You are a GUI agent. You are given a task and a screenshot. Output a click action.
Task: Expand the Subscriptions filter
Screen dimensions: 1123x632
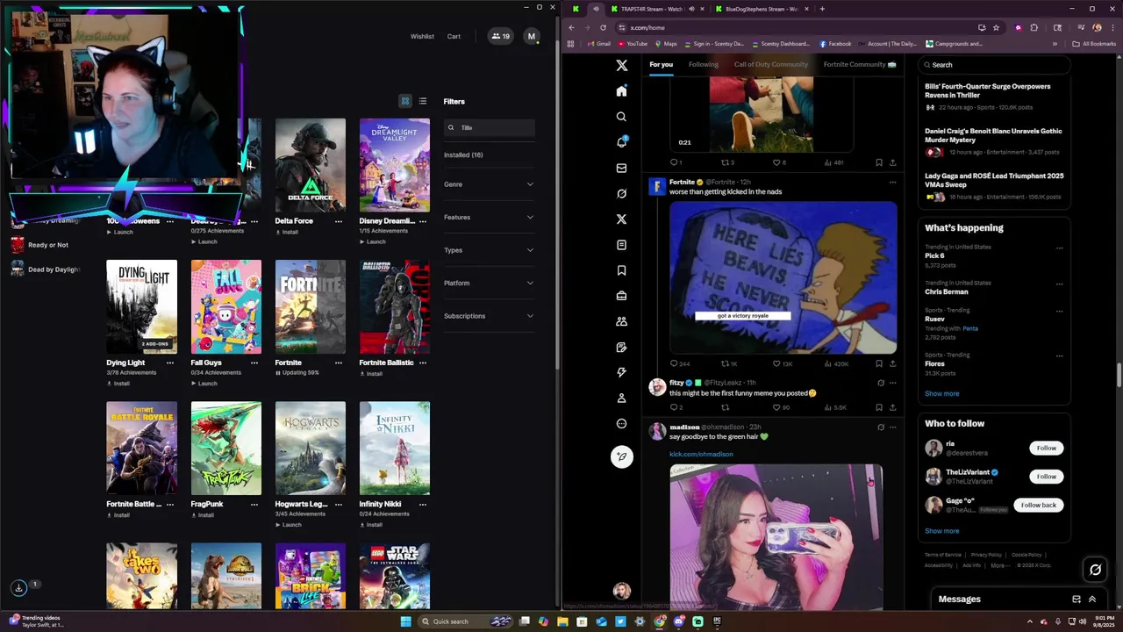coord(489,316)
